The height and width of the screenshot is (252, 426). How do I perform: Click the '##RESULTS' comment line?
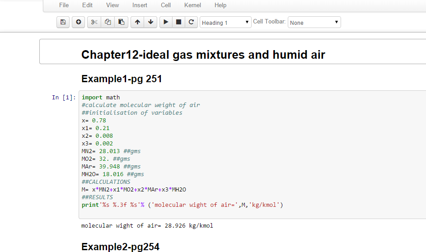tap(97, 197)
